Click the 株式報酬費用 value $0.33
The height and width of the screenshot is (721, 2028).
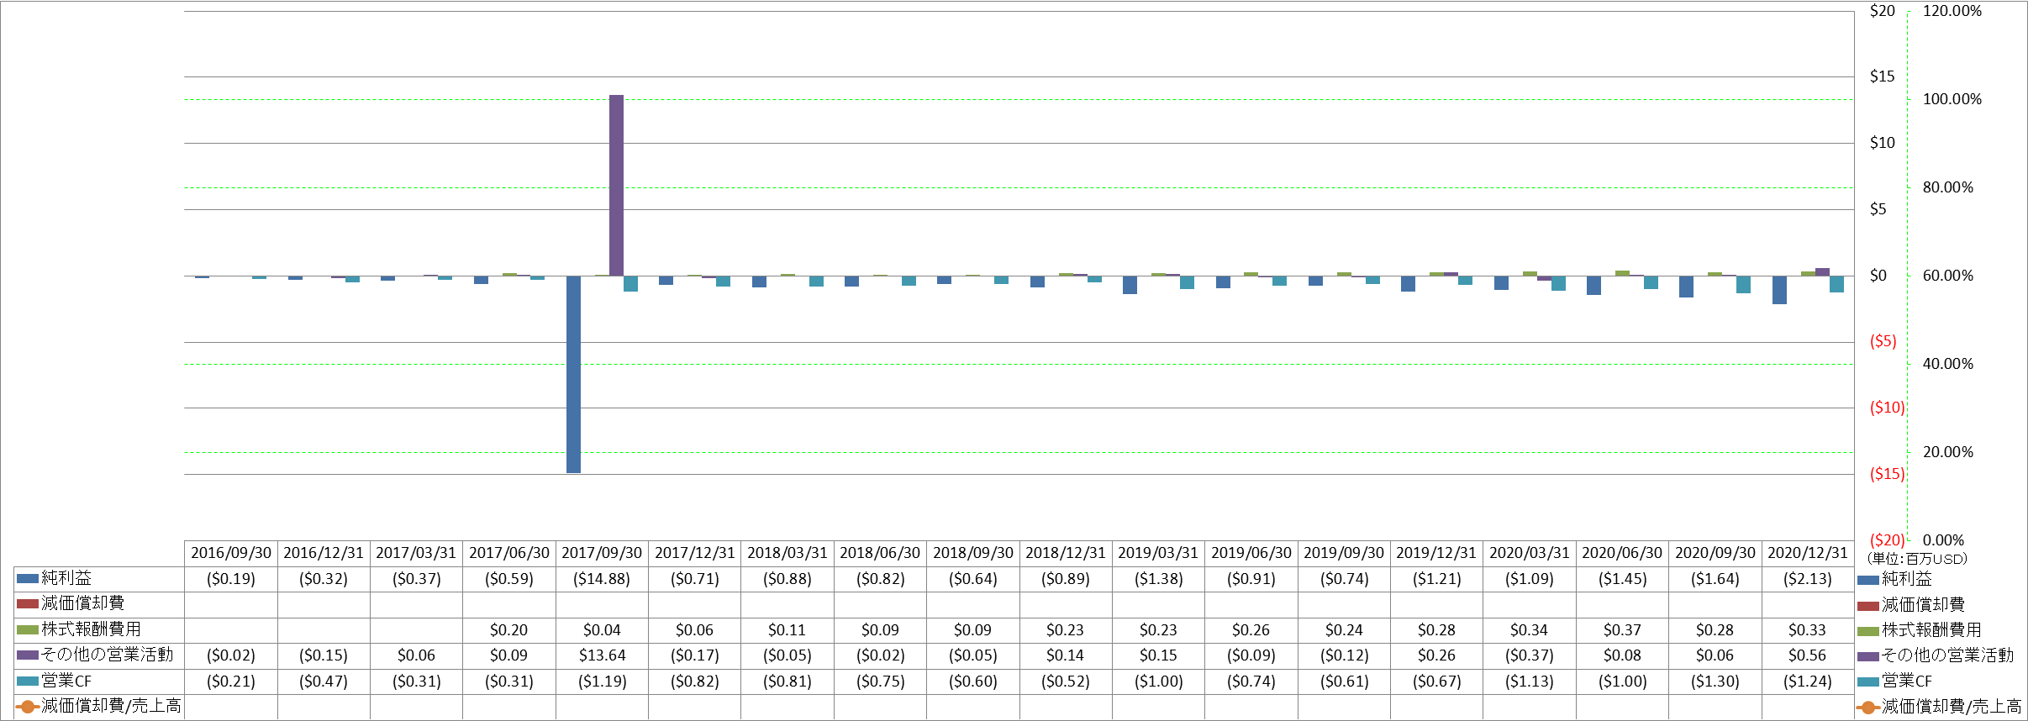[x=1808, y=630]
